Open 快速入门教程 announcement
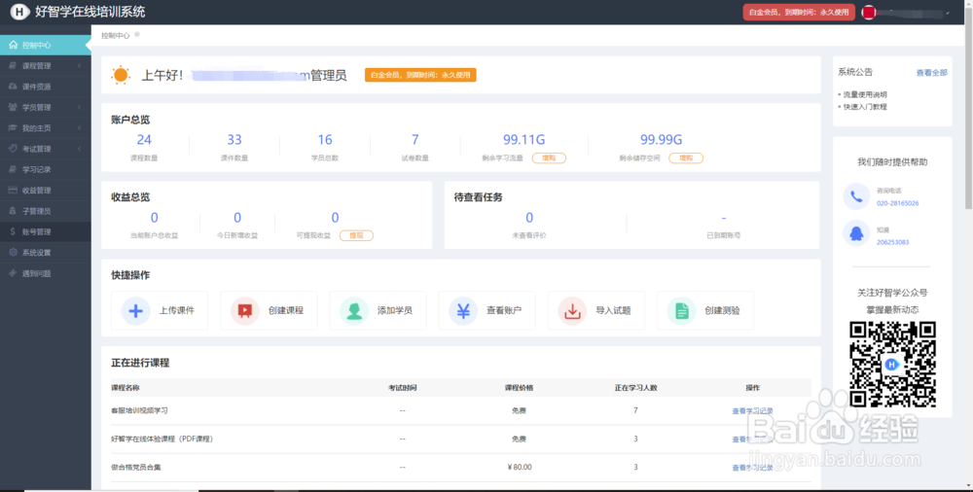The image size is (973, 492). (x=865, y=107)
